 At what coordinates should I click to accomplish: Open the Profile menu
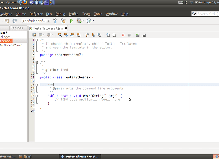(x=74, y=14)
